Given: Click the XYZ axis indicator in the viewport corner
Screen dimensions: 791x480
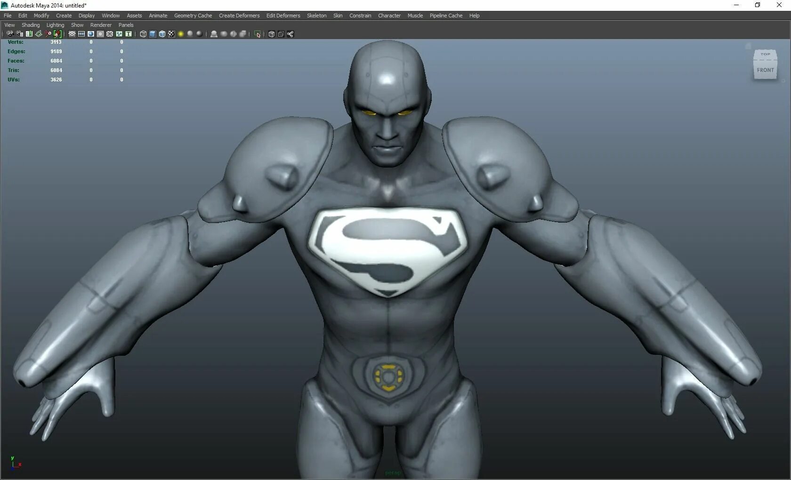Looking at the screenshot, I should coord(16,463).
